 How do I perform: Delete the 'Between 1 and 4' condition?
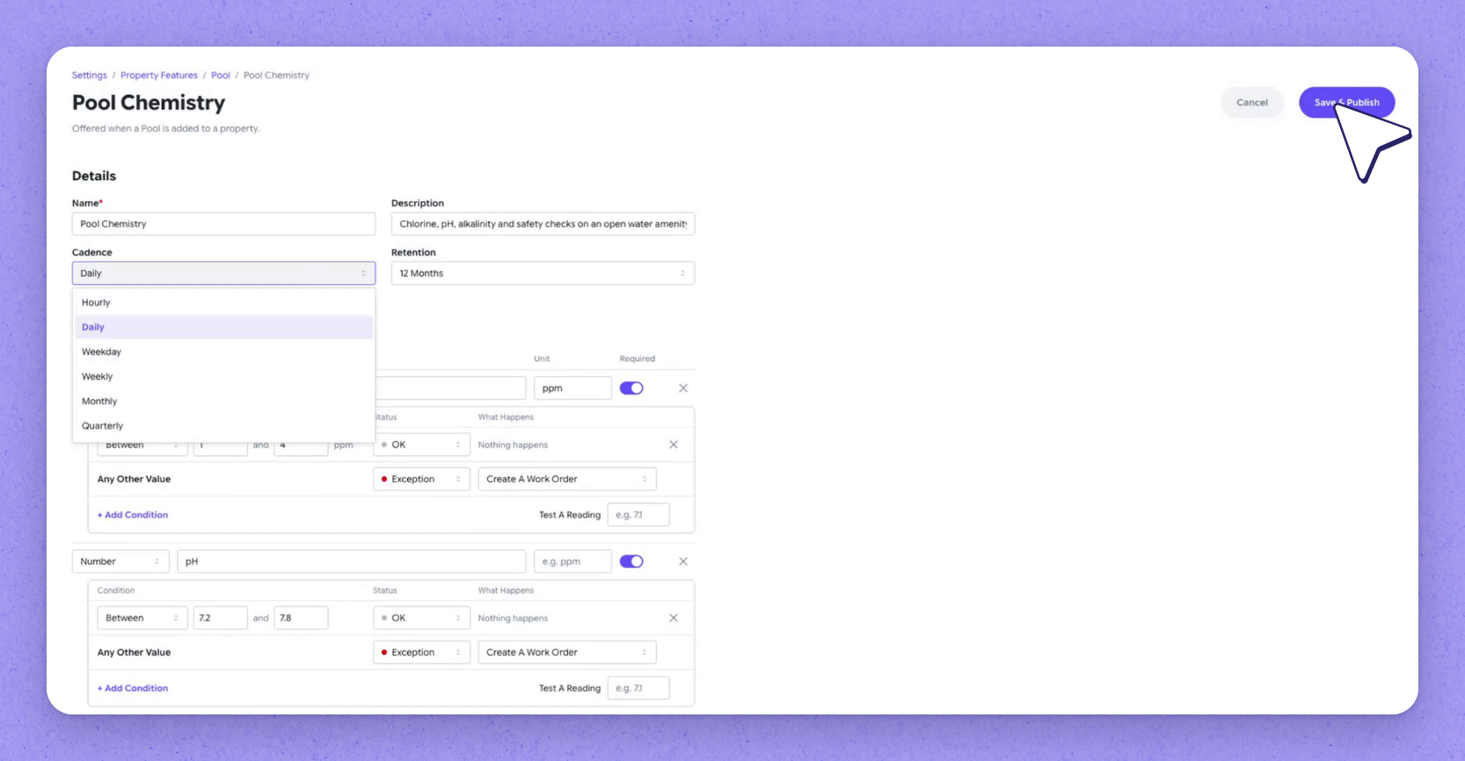coord(674,445)
